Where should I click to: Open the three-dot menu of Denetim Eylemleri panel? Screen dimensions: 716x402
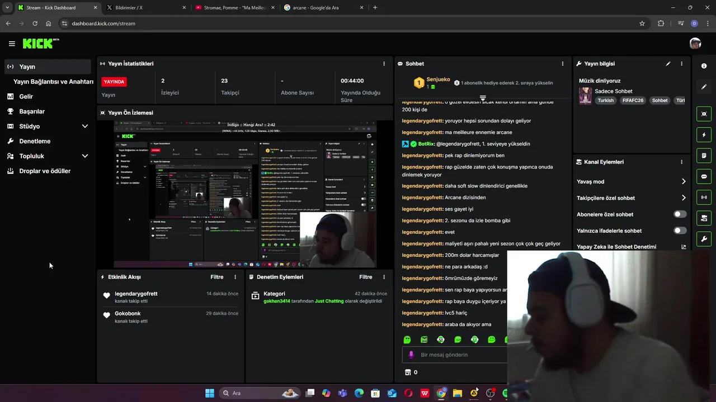[x=384, y=277]
